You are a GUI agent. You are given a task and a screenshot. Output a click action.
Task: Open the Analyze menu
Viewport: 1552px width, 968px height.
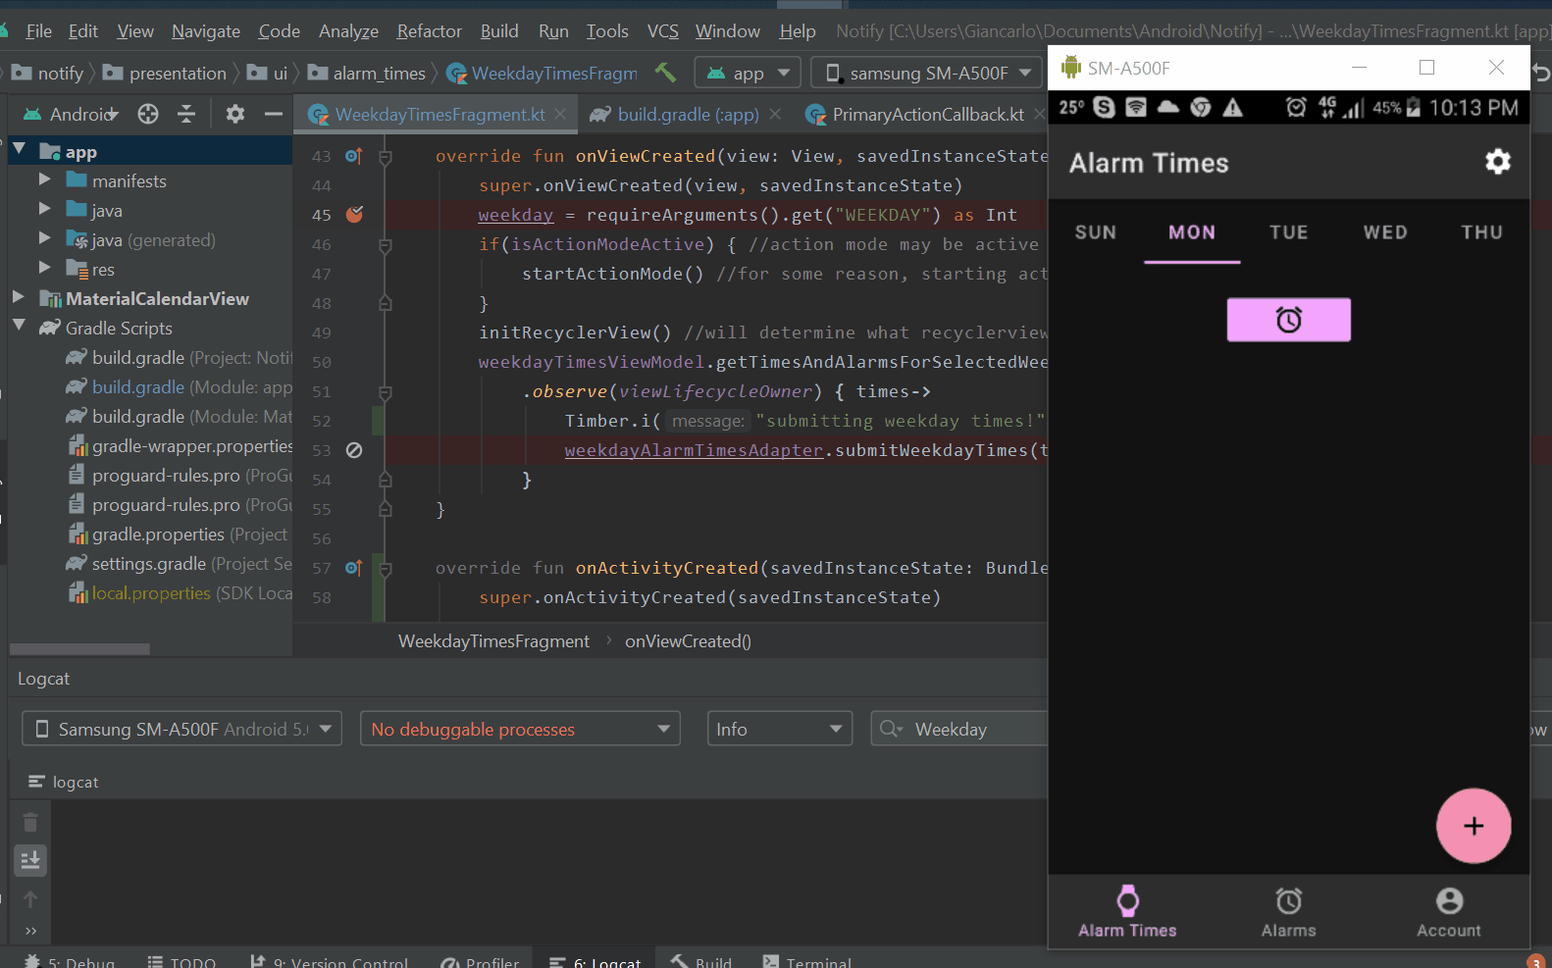click(348, 31)
